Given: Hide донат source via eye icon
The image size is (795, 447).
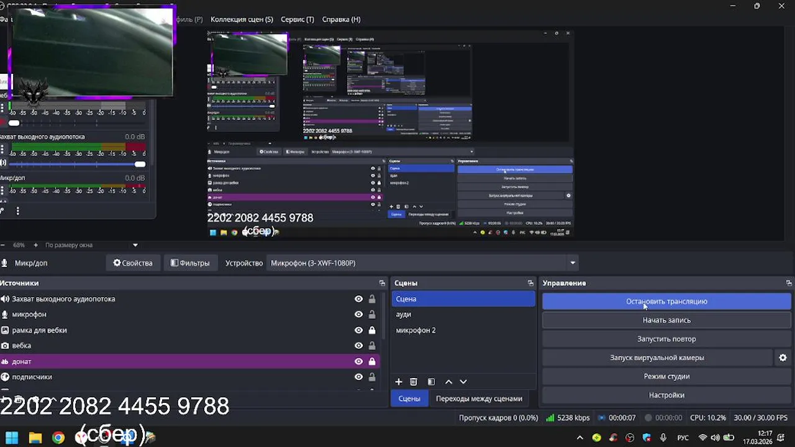Looking at the screenshot, I should click(358, 361).
